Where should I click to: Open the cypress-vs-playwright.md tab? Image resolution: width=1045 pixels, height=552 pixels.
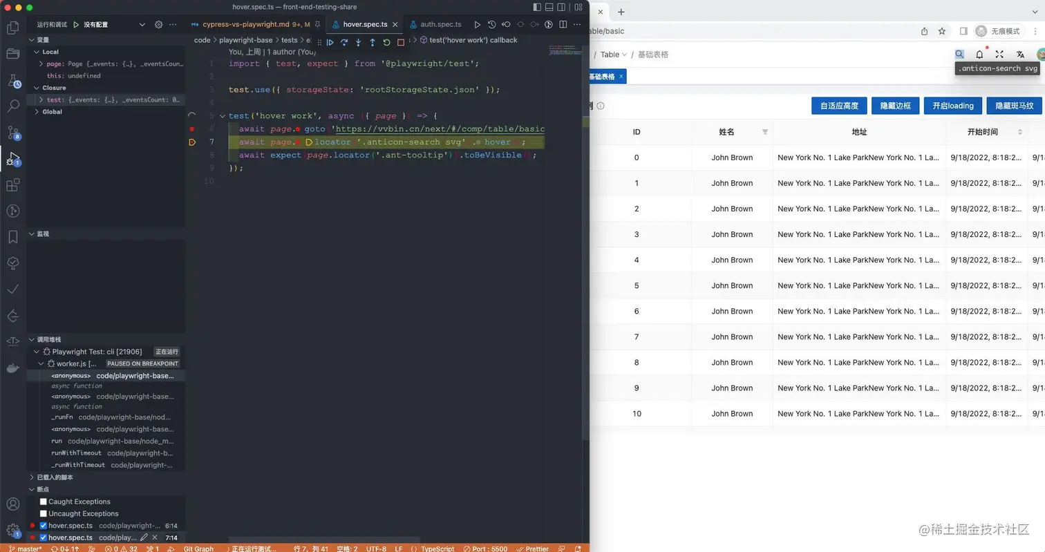pyautogui.click(x=256, y=23)
